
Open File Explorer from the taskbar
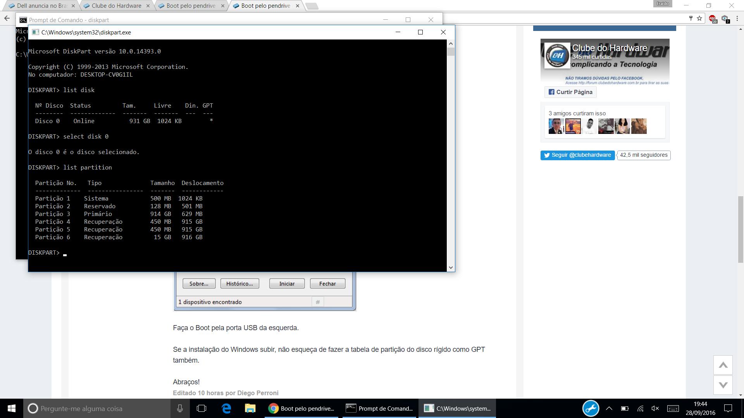coord(250,408)
